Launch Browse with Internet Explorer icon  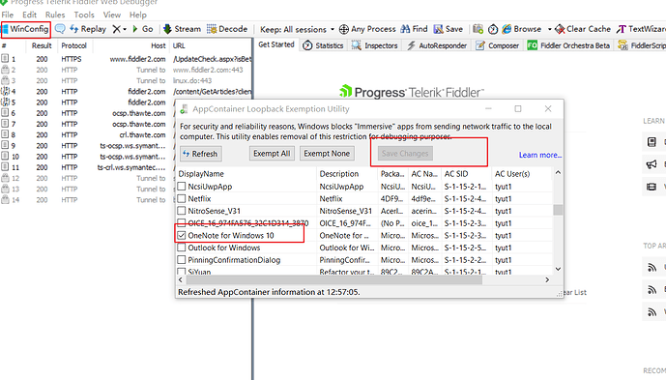pyautogui.click(x=522, y=29)
